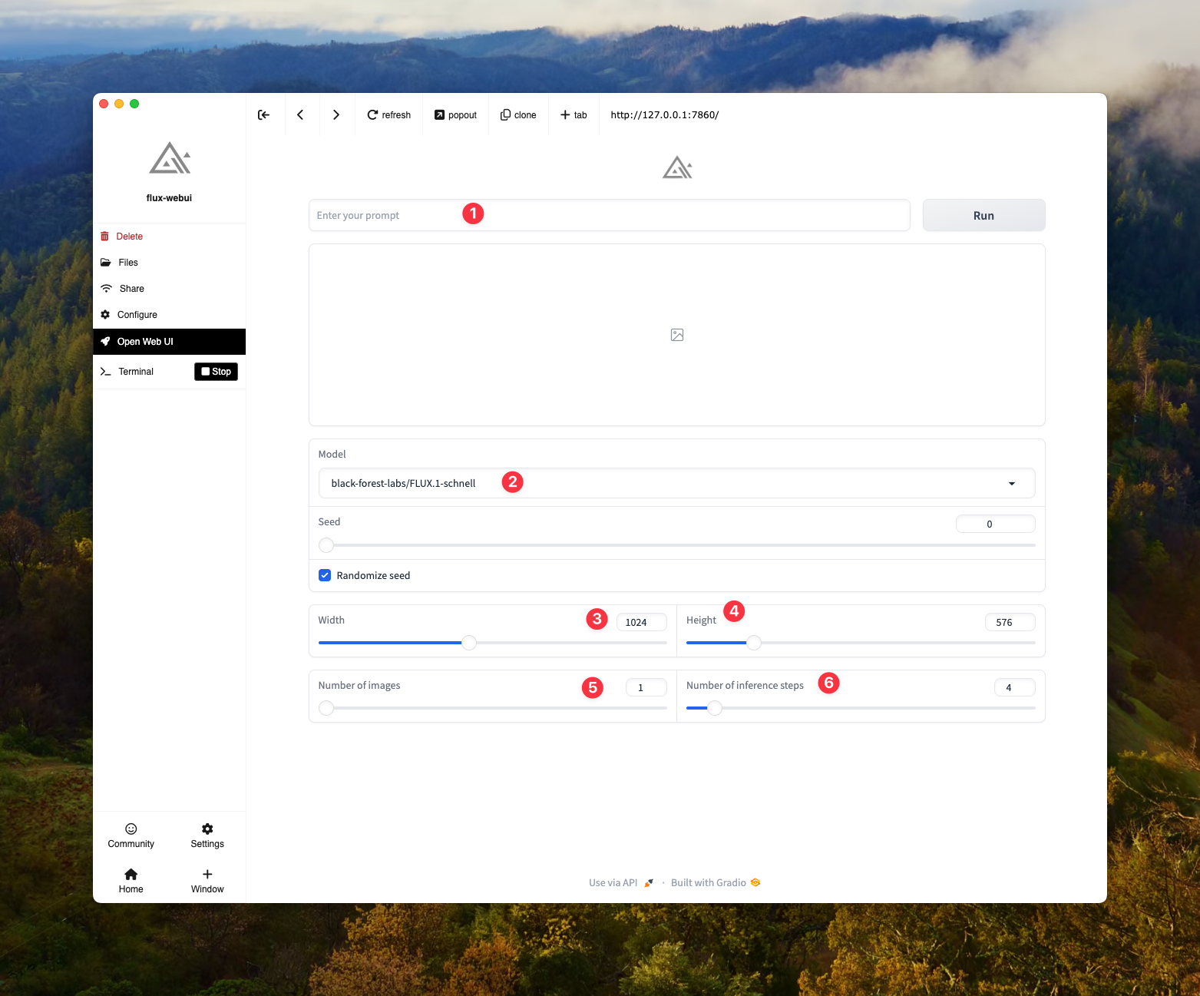
Task: Click the Width slider handle
Action: (469, 643)
